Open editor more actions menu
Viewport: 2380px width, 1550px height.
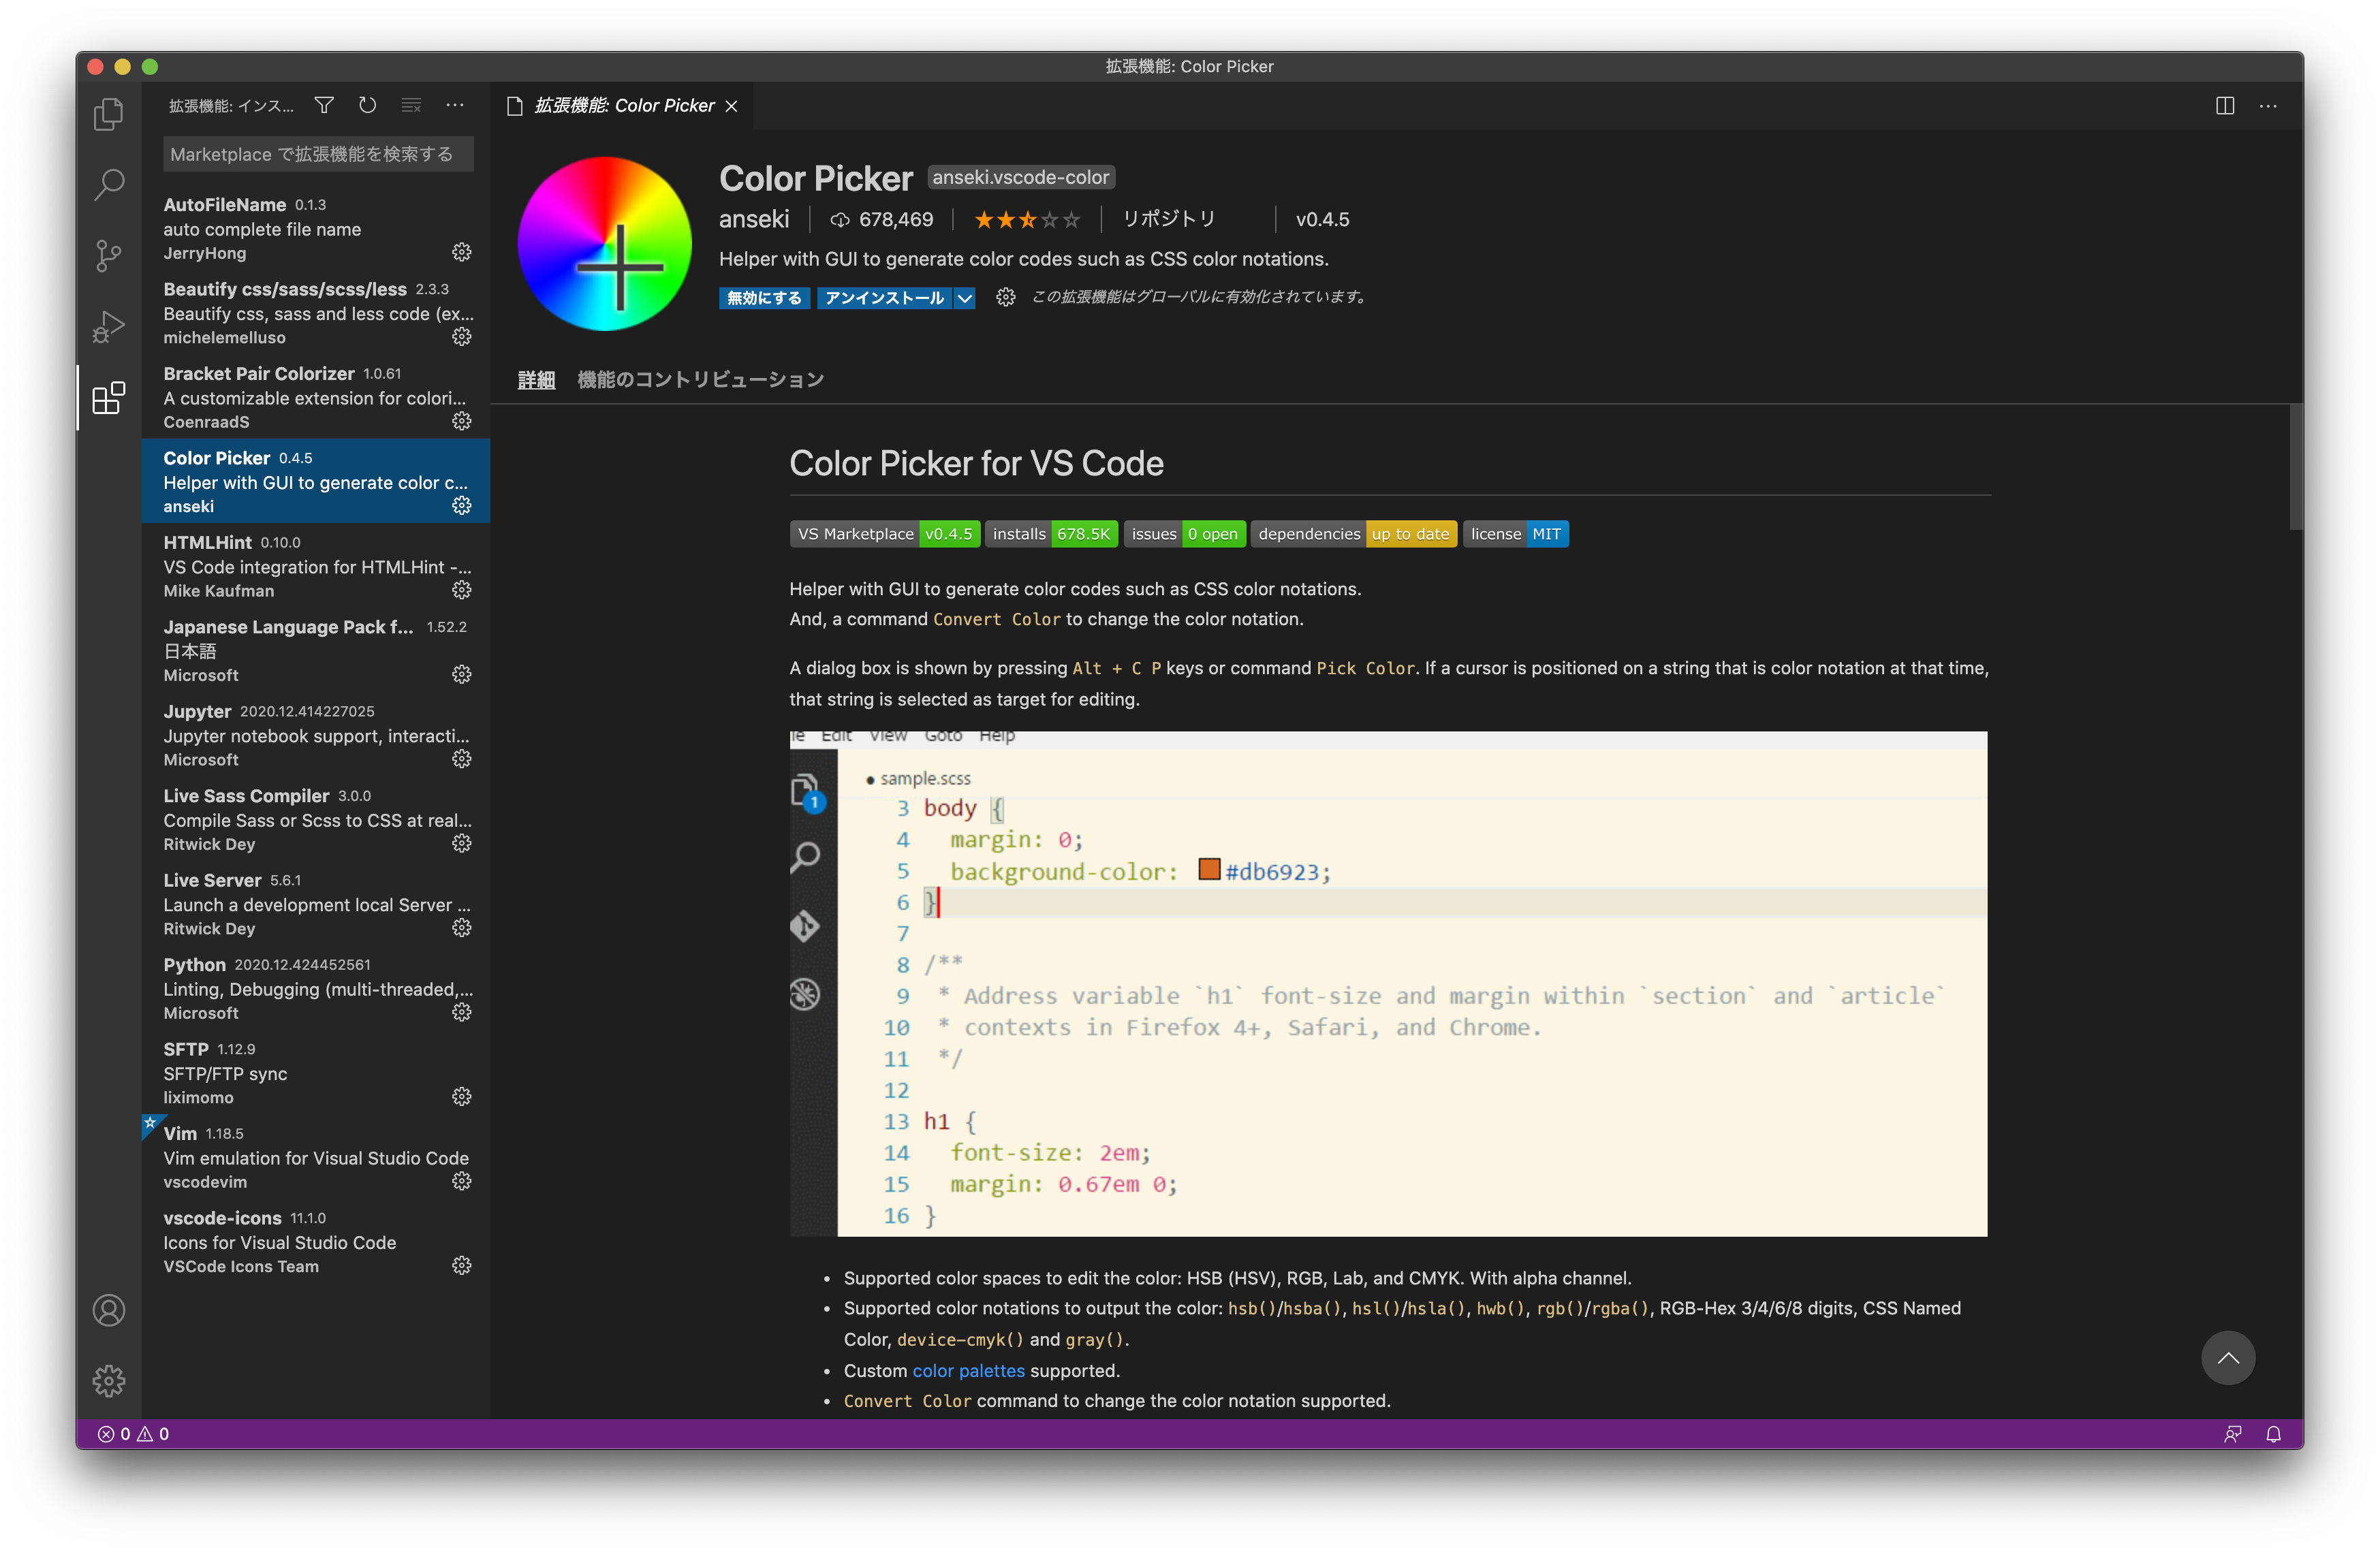(x=2268, y=106)
